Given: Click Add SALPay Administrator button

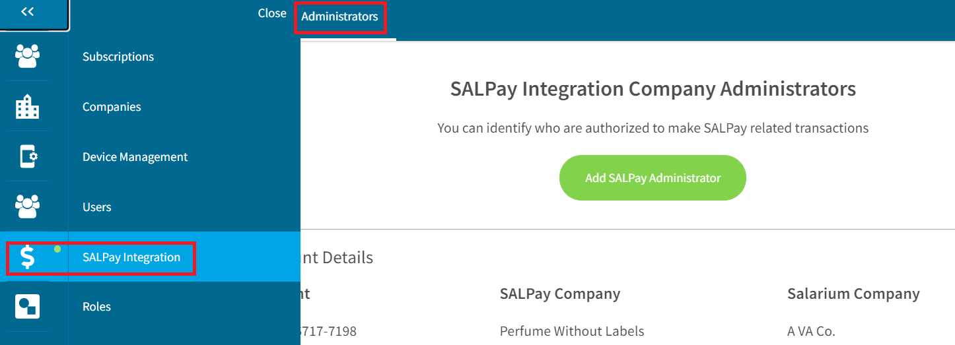Looking at the screenshot, I should click(x=653, y=177).
